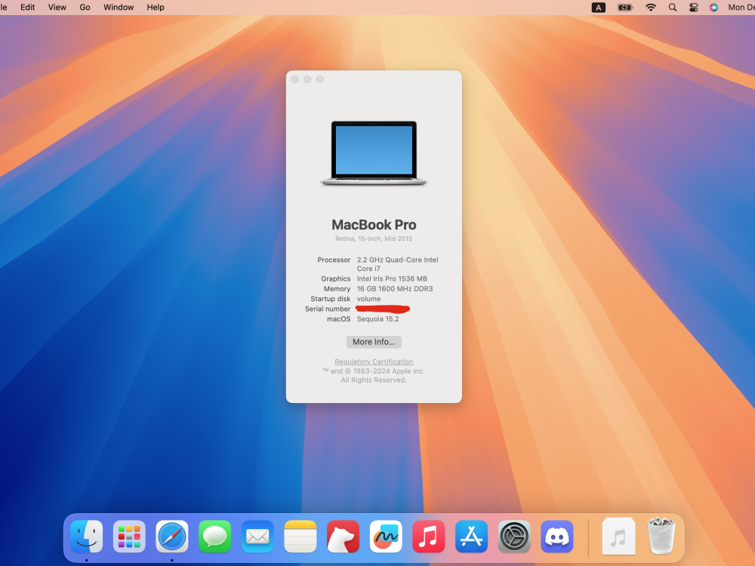Open the View menu
Image resolution: width=755 pixels, height=566 pixels.
pyautogui.click(x=57, y=8)
